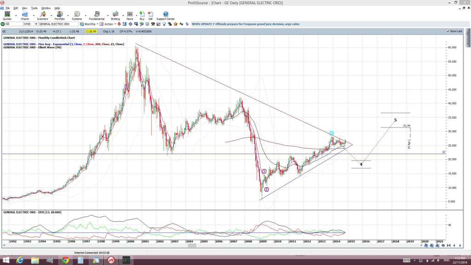Expand the Charts dropdown arrow

34,16
